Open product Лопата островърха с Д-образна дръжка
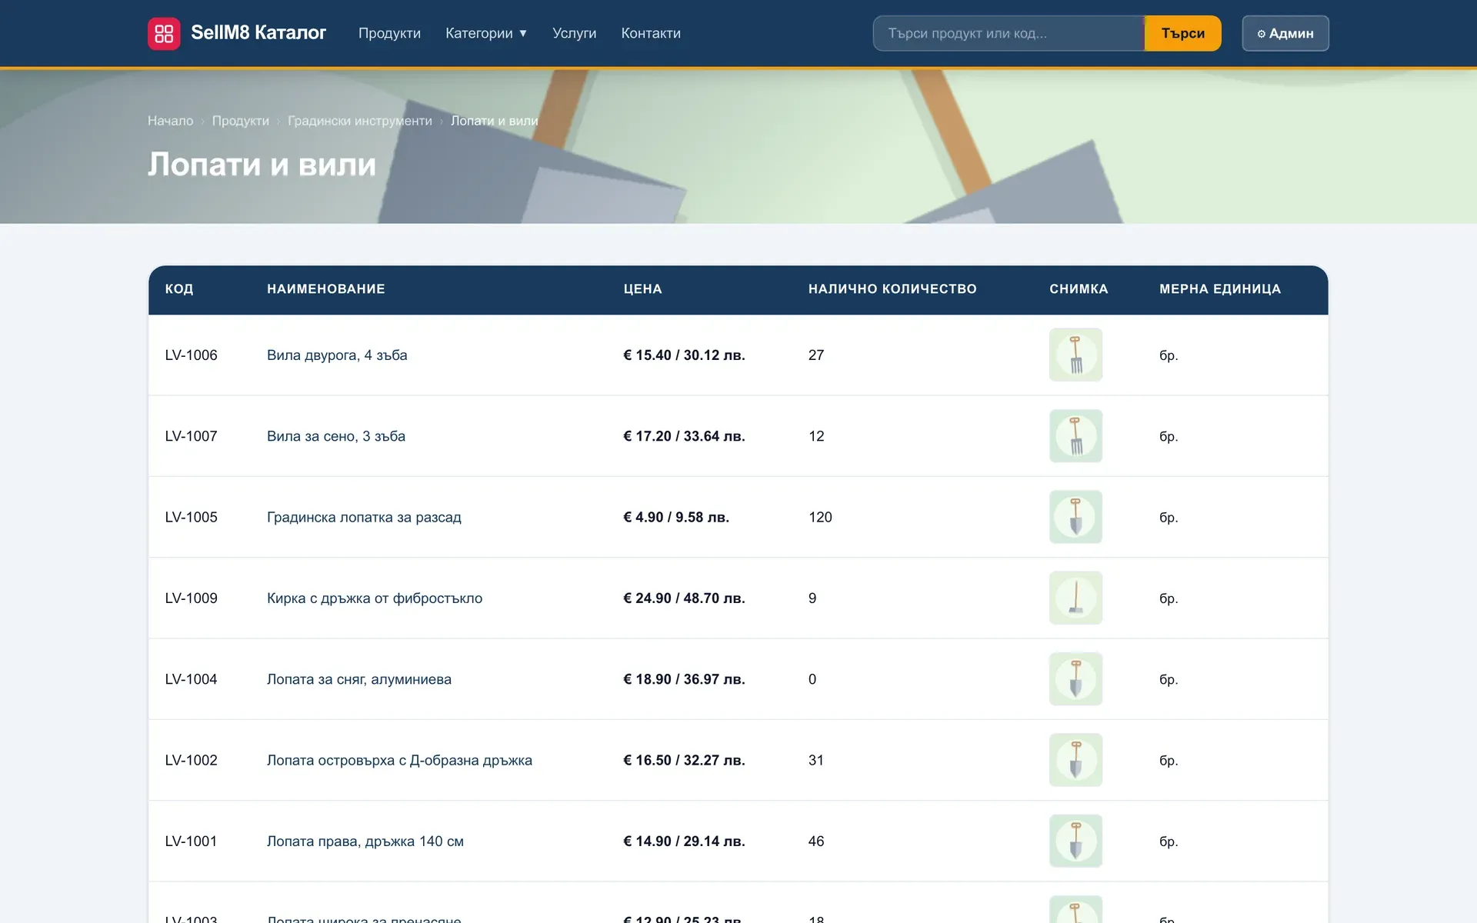This screenshot has height=923, width=1477. point(399,760)
